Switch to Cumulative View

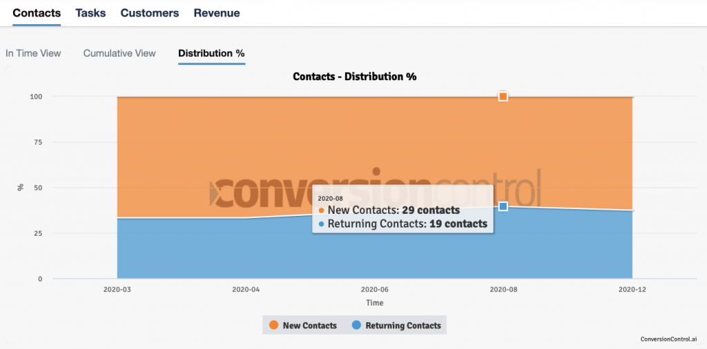[119, 53]
